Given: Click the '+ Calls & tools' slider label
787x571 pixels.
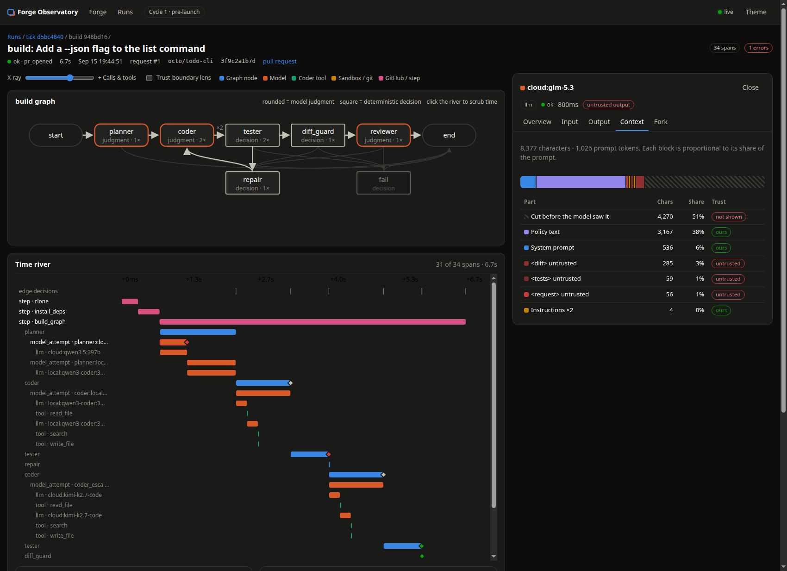Looking at the screenshot, I should pyautogui.click(x=117, y=78).
